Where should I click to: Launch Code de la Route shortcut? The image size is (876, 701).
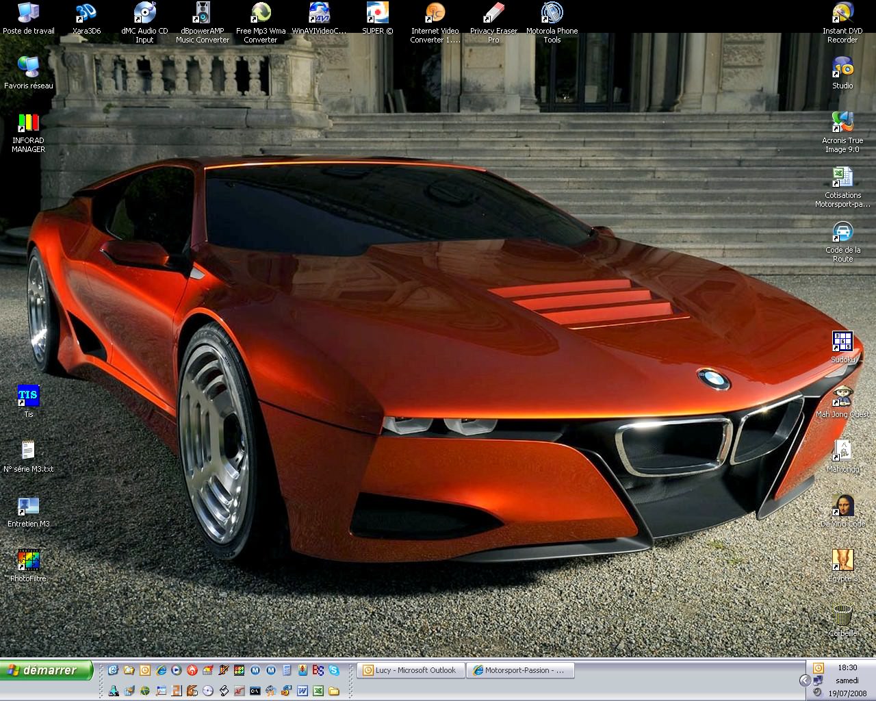click(x=842, y=242)
